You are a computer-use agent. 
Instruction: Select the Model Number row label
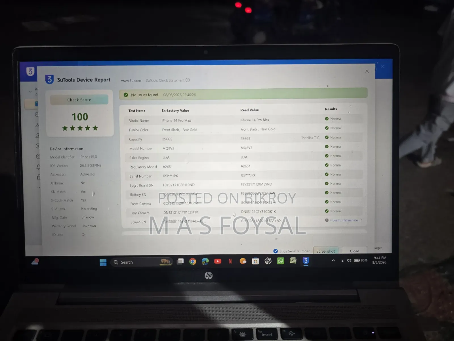(141, 149)
